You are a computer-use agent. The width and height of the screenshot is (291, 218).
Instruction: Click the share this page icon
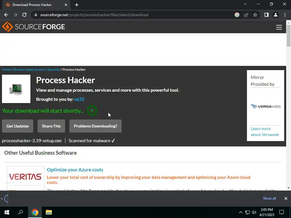[x=246, y=15]
